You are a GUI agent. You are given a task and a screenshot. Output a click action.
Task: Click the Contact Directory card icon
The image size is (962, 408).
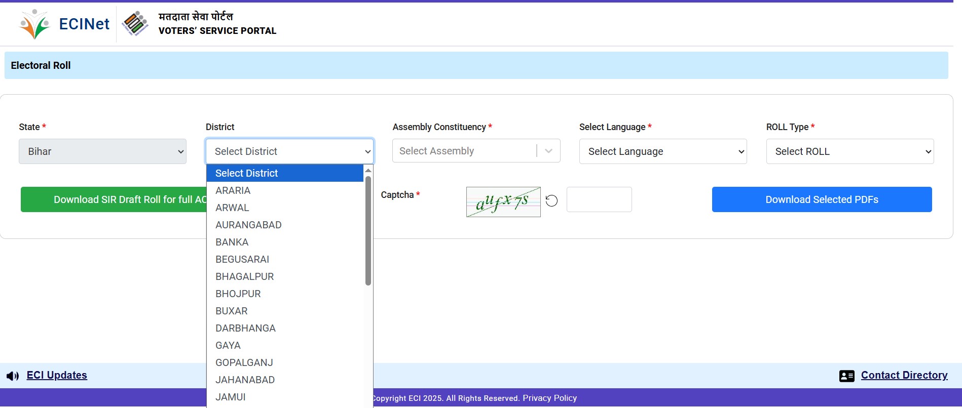tap(846, 376)
